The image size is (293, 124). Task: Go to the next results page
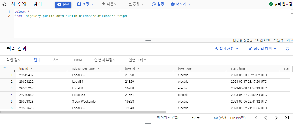pyautogui.click(x=276, y=118)
